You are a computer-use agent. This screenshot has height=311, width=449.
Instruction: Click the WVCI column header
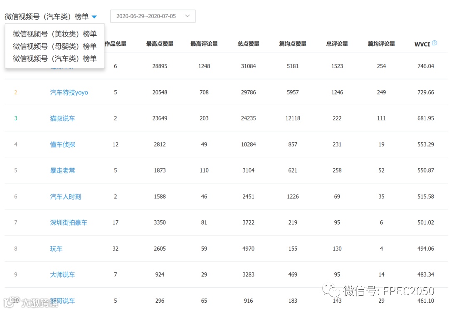pyautogui.click(x=422, y=44)
